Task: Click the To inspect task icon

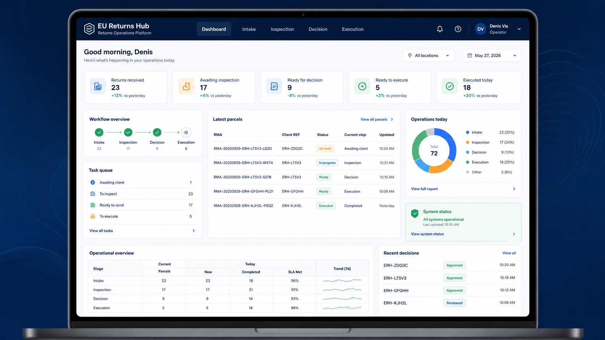Action: point(93,194)
